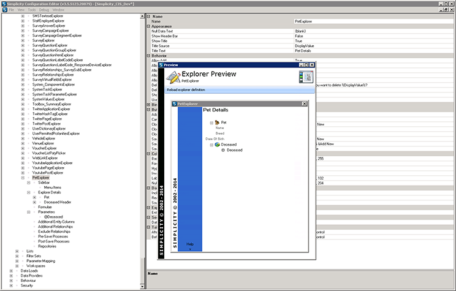Viewport: 456px width, 291px height.
Task: Select Filter Sets tree node
Action: [34, 256]
